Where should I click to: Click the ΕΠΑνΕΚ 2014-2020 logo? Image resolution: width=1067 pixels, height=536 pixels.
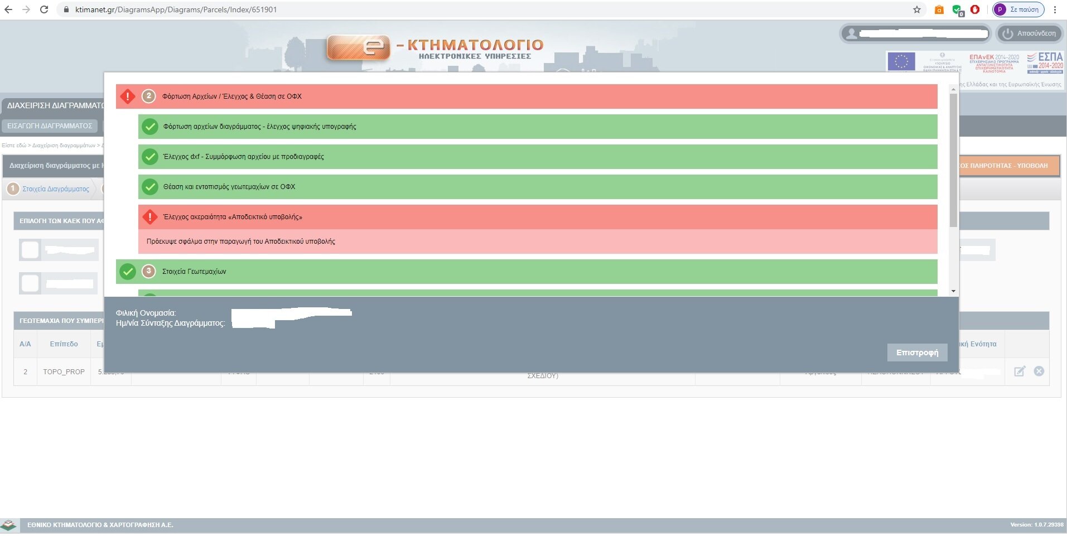pyautogui.click(x=994, y=63)
